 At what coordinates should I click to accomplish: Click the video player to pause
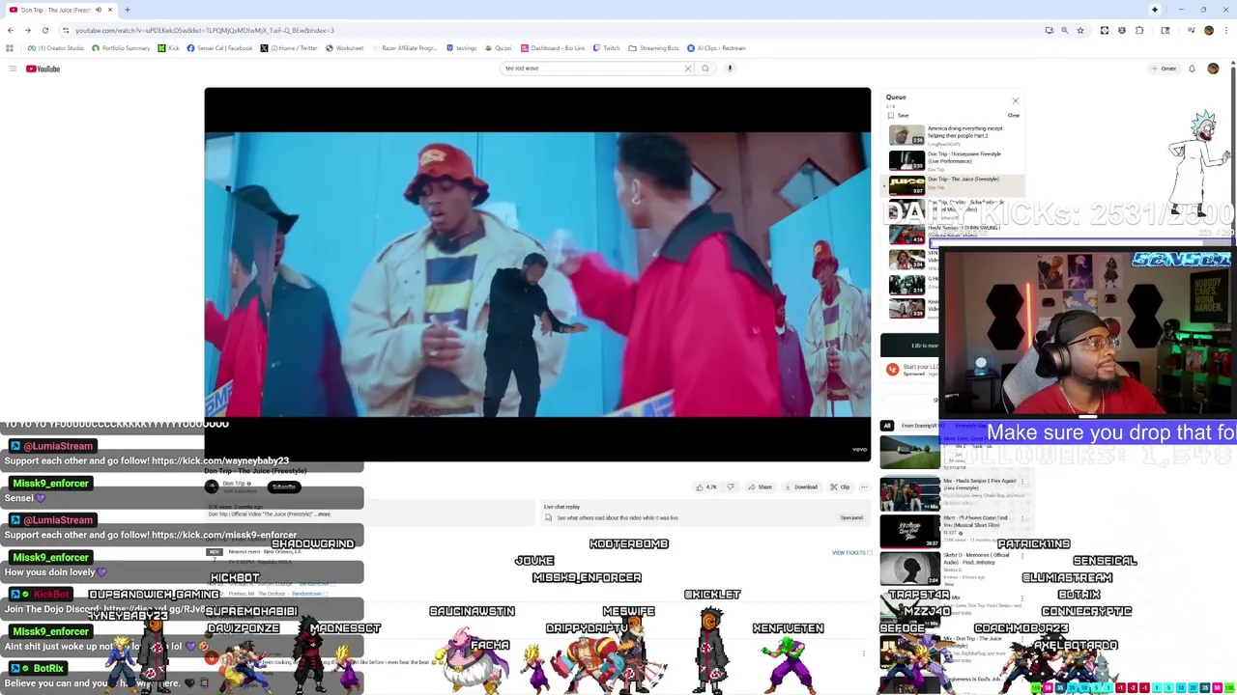[537, 275]
